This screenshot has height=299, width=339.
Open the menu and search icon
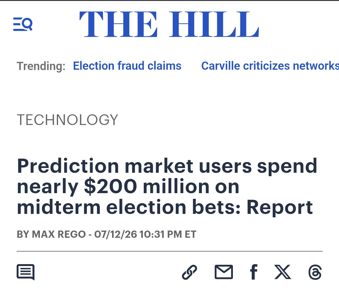(x=23, y=24)
